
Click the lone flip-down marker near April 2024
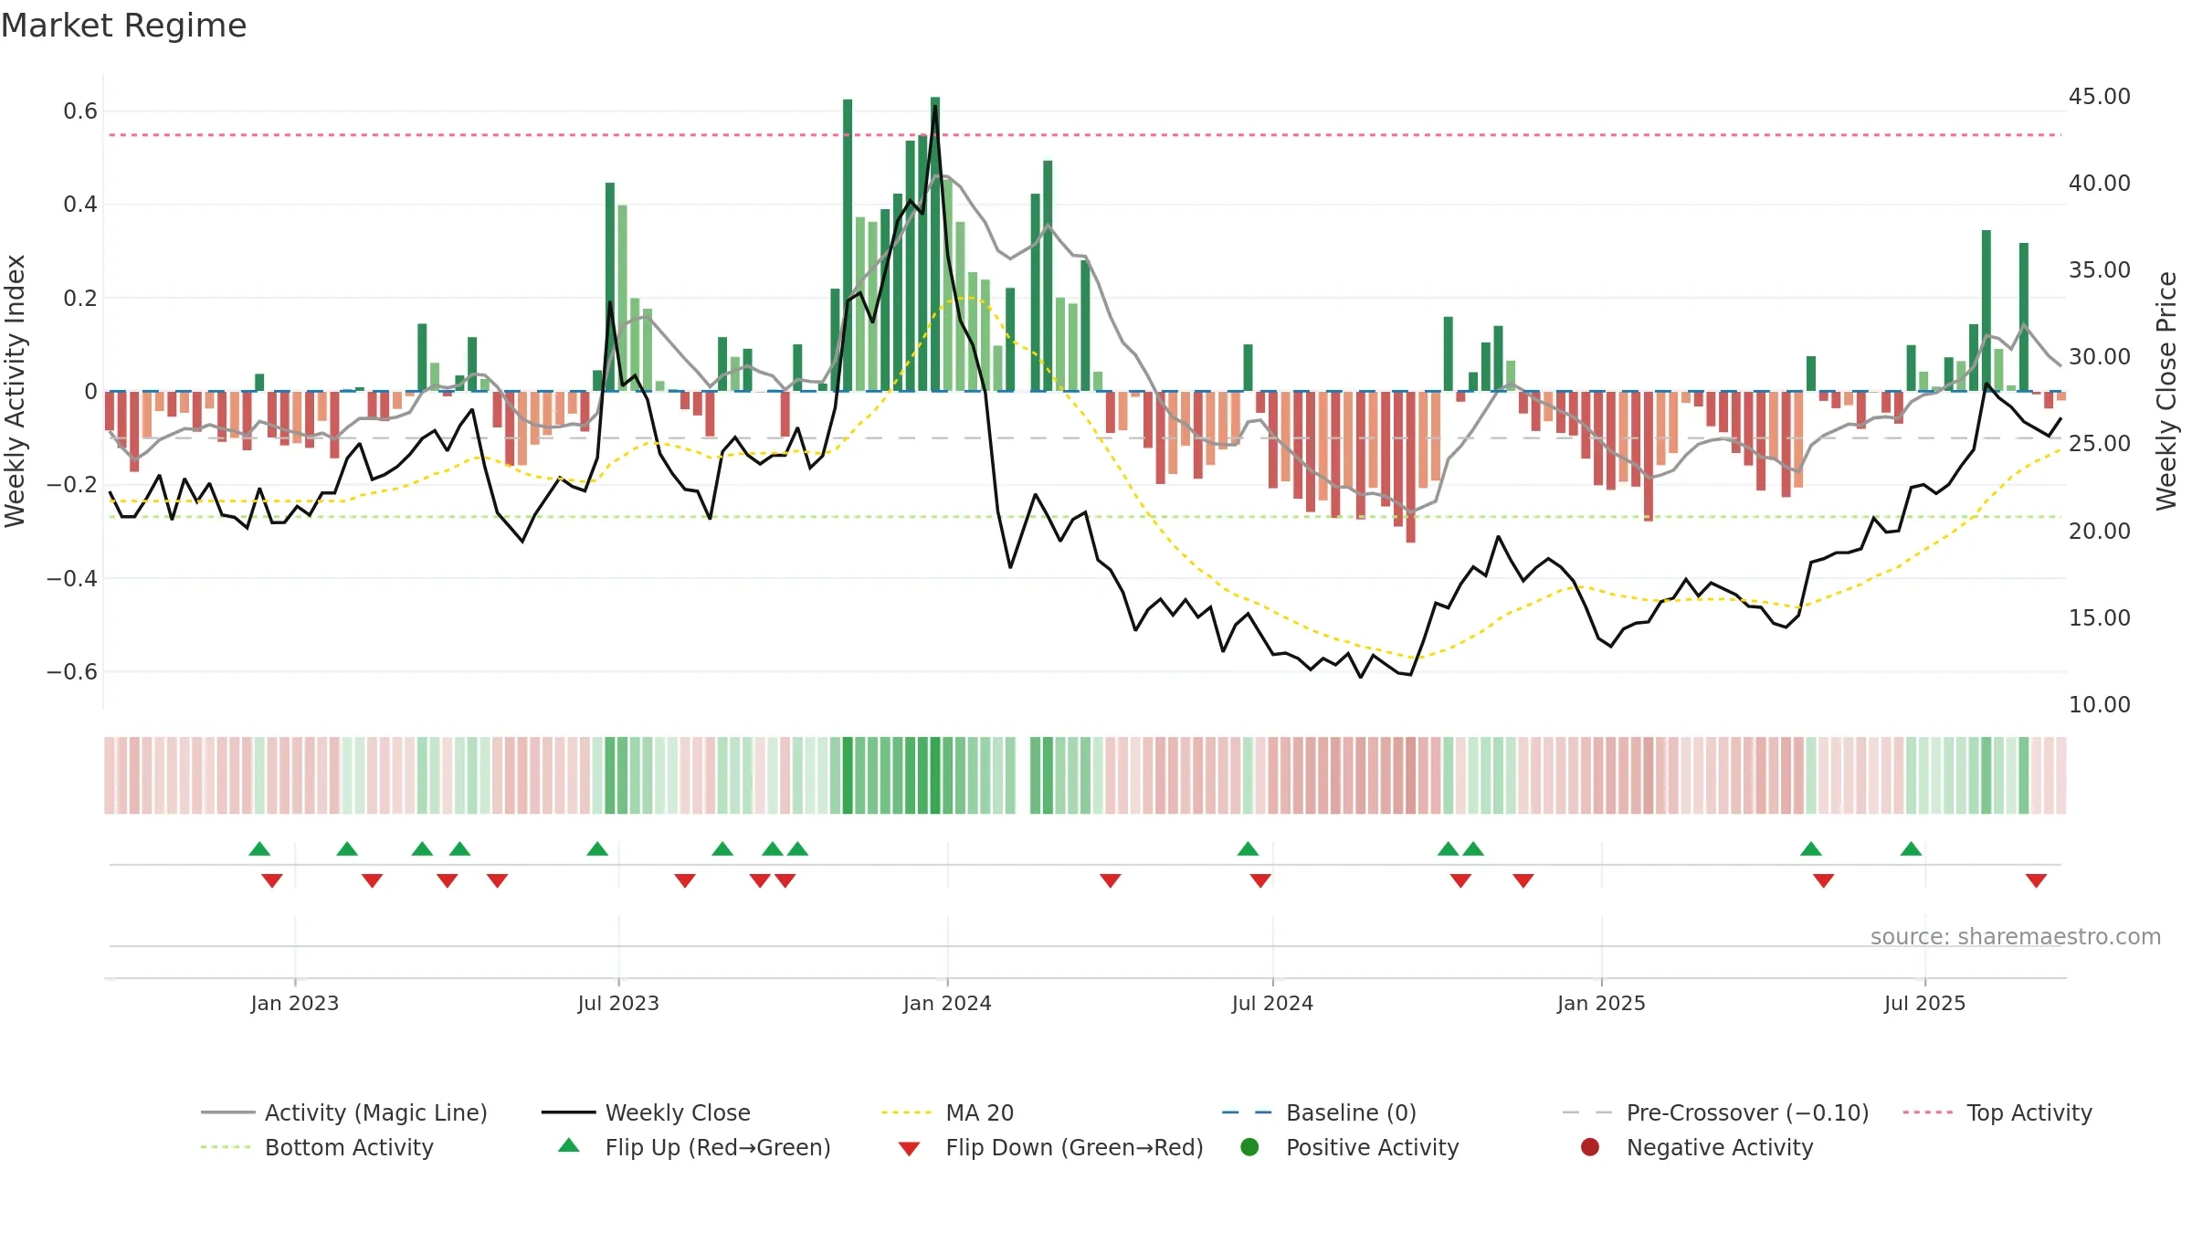click(x=1111, y=880)
